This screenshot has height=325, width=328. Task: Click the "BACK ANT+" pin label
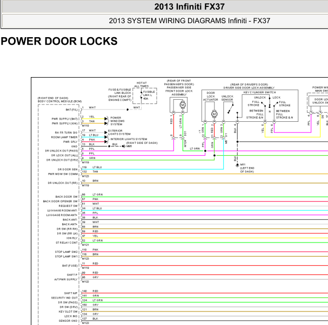[x=70, y=224]
